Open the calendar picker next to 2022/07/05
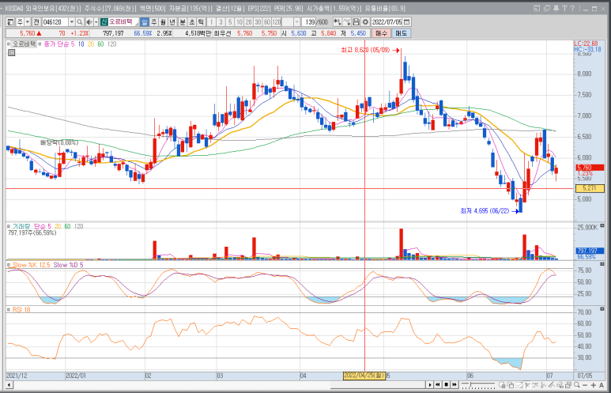This screenshot has height=393, width=611. (x=407, y=22)
